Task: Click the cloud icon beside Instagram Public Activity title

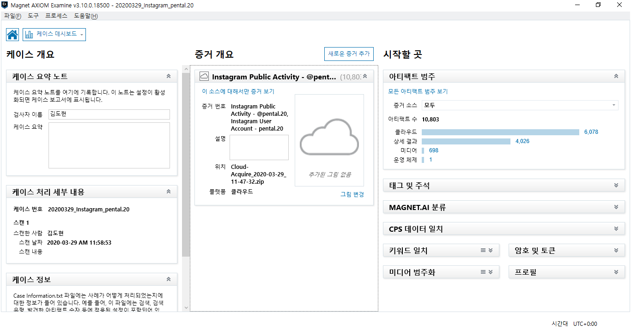Action: click(204, 77)
